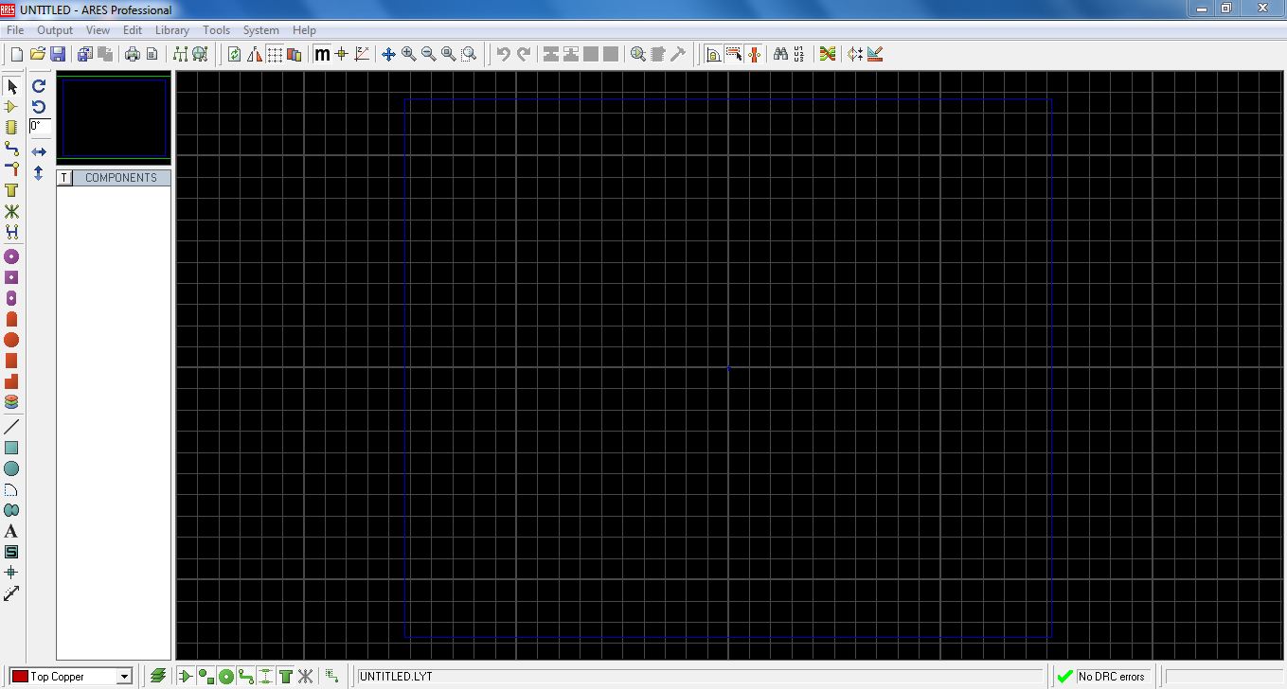Click the board overview thumbnail
The height and width of the screenshot is (689, 1287).
114,117
